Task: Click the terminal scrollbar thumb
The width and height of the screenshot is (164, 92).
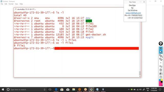Action: (140, 73)
